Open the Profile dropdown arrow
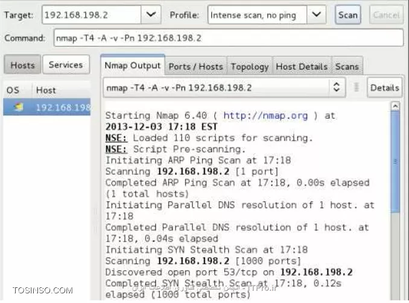Viewport: 409px width, 303px height. point(316,14)
